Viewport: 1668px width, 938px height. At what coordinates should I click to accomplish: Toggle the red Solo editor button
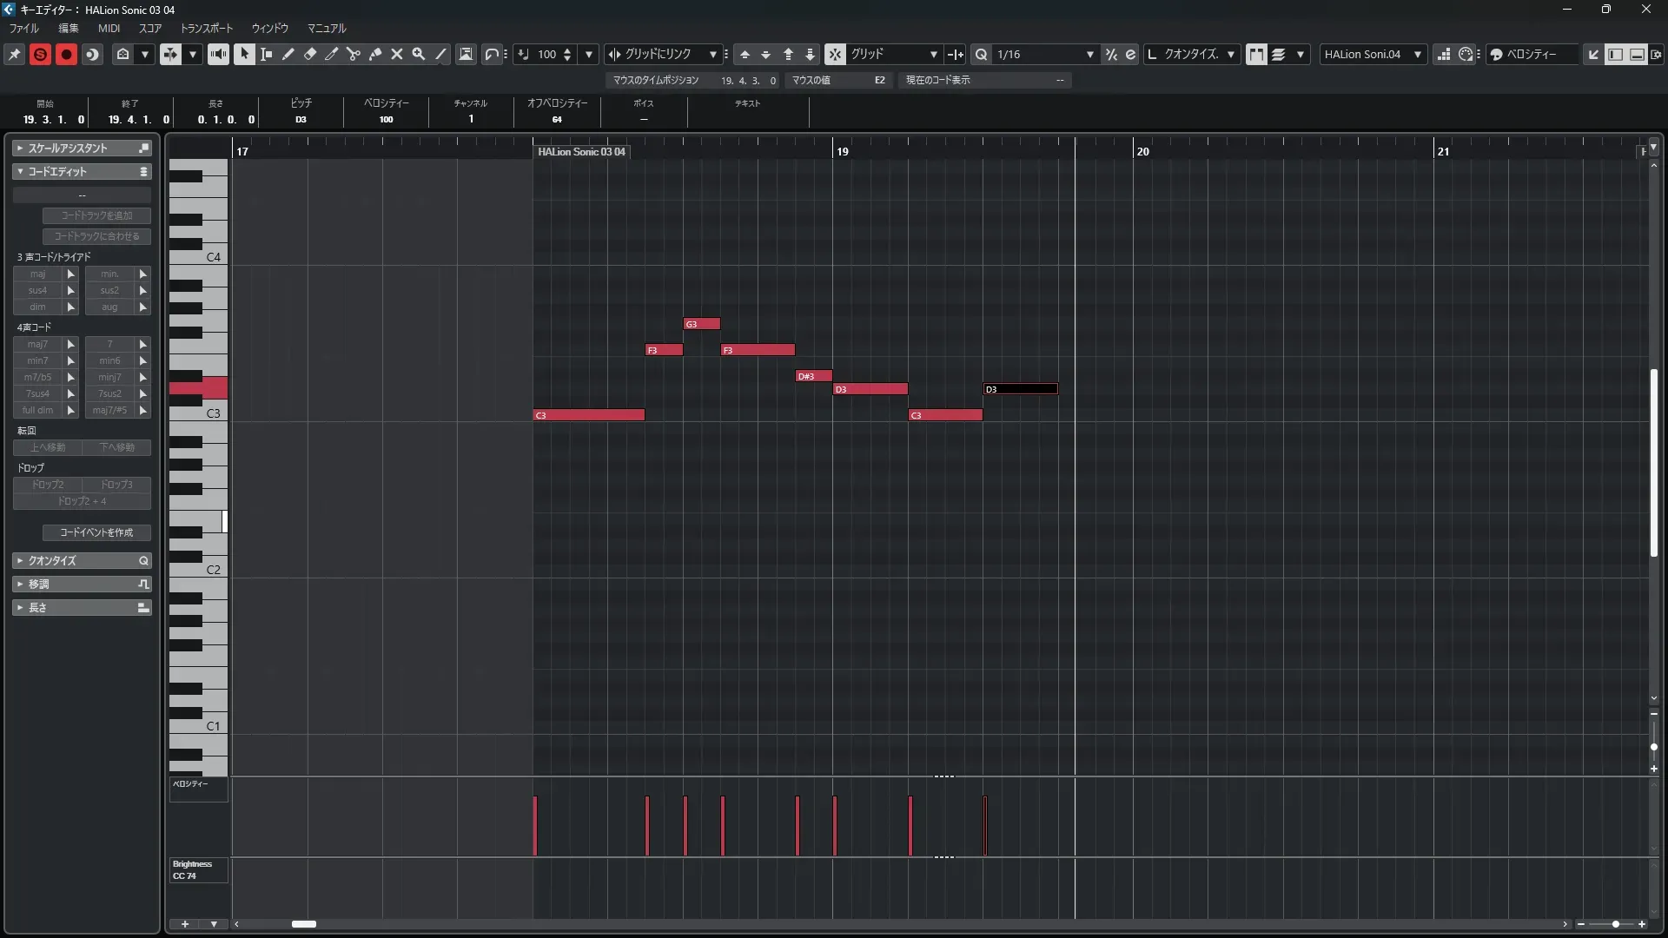click(x=40, y=54)
